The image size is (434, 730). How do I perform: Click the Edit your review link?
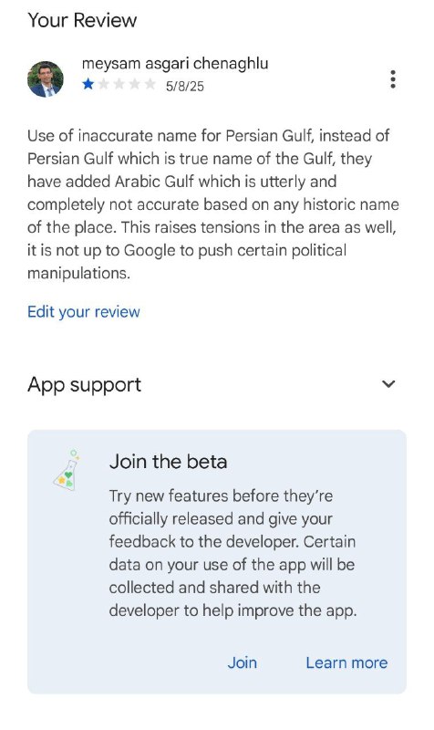pyautogui.click(x=84, y=311)
